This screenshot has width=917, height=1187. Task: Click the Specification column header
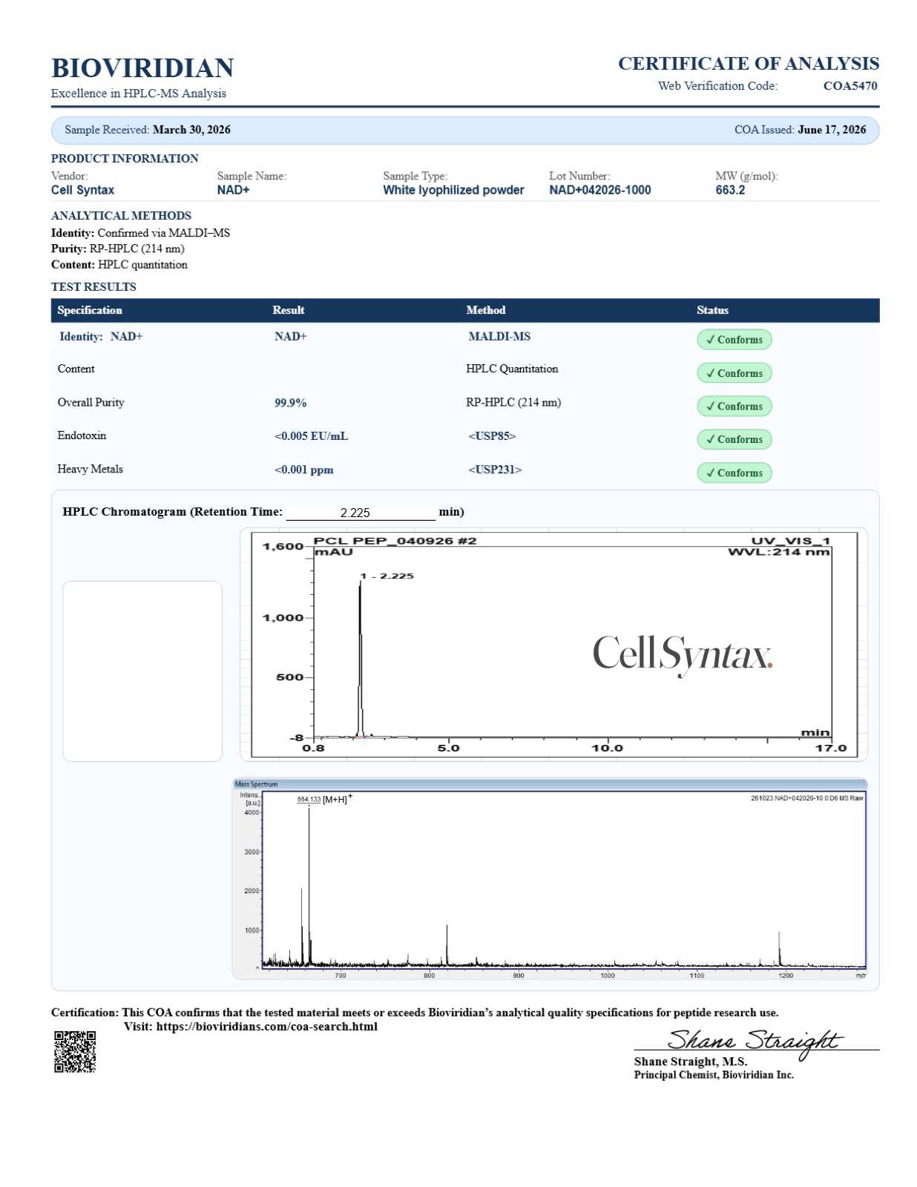point(90,310)
